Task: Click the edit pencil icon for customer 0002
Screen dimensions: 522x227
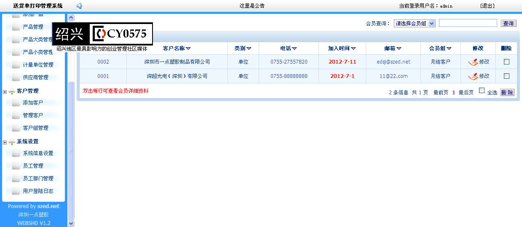Action: click(x=473, y=62)
